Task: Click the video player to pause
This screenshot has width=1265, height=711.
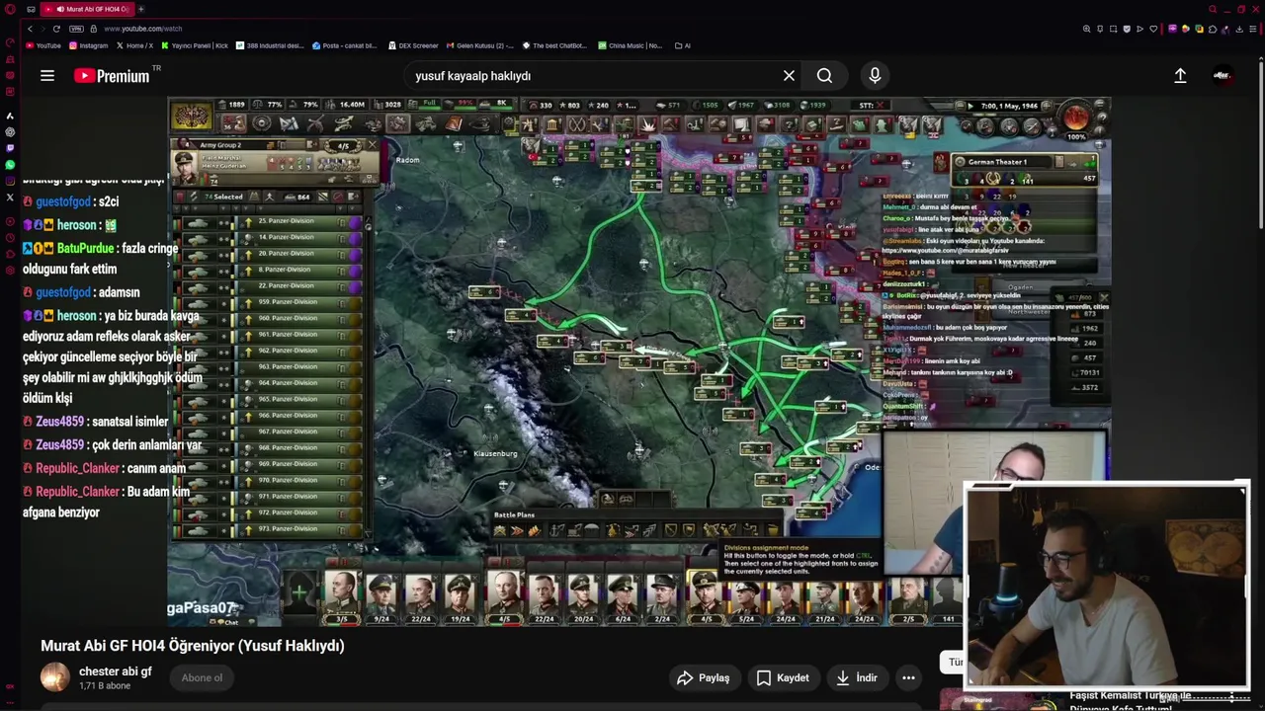Action: (x=638, y=361)
